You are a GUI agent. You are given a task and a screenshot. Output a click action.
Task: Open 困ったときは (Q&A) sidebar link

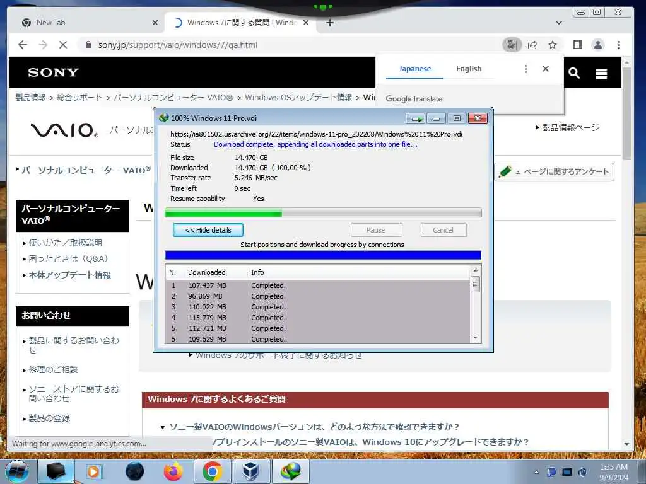point(68,258)
